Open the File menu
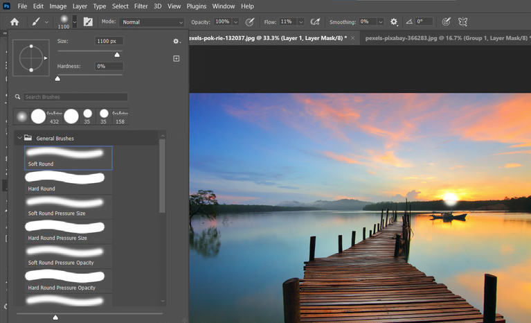 pos(22,6)
